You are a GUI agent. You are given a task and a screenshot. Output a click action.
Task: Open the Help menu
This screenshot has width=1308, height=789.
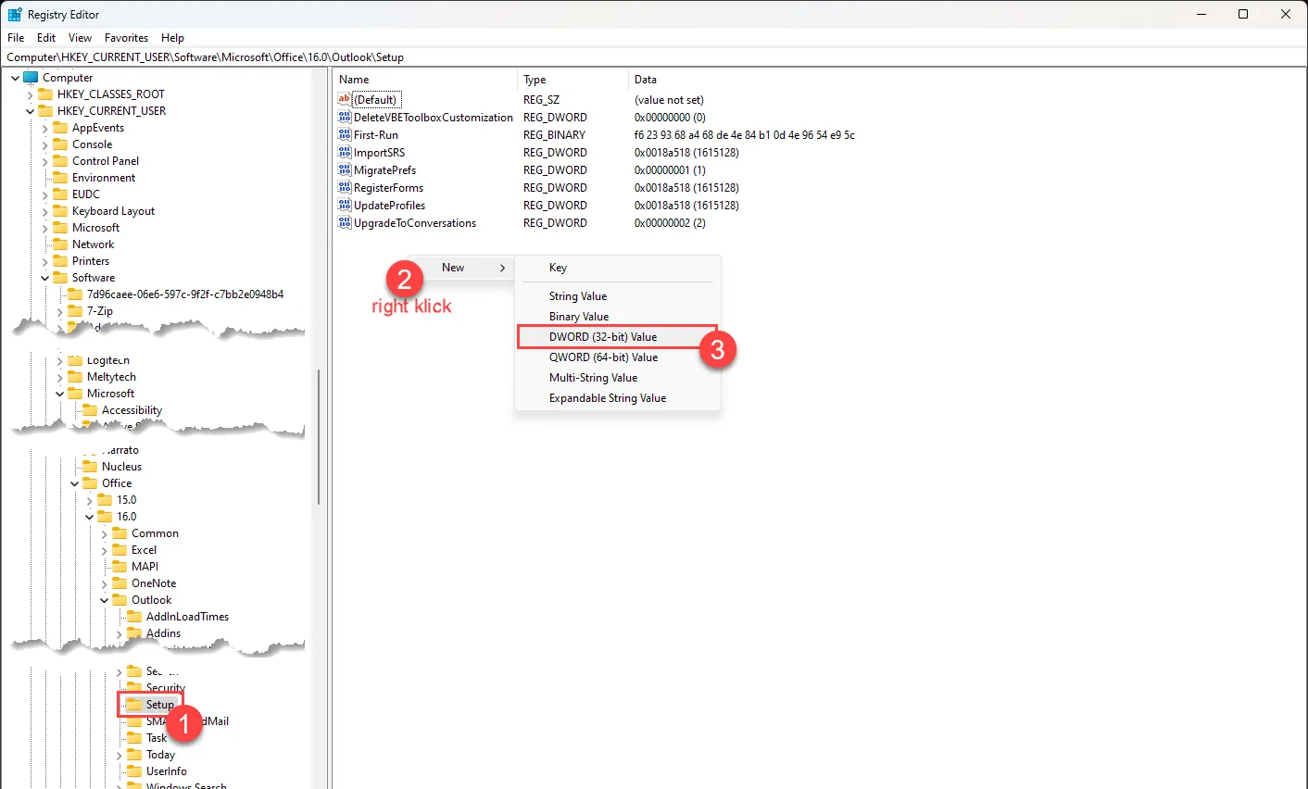pos(172,38)
